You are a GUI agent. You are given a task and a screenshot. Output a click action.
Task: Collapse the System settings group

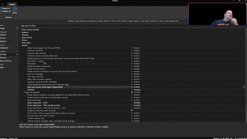click(20, 46)
